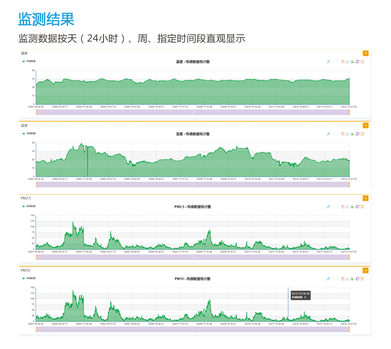Image resolution: width=391 pixels, height=349 pixels.
Task: Collapse the PM2.5 panel with orange button
Action: click(x=365, y=198)
